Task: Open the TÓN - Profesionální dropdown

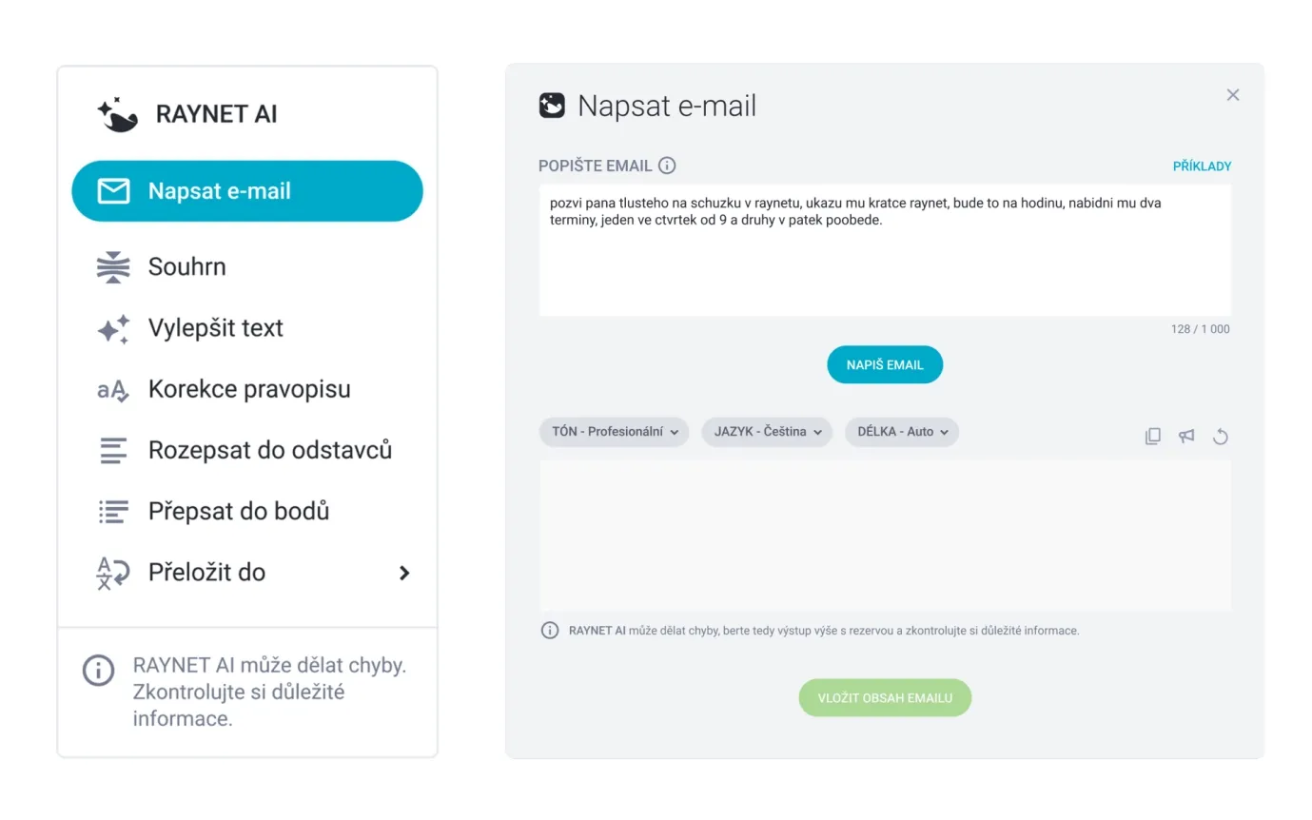Action: point(614,432)
